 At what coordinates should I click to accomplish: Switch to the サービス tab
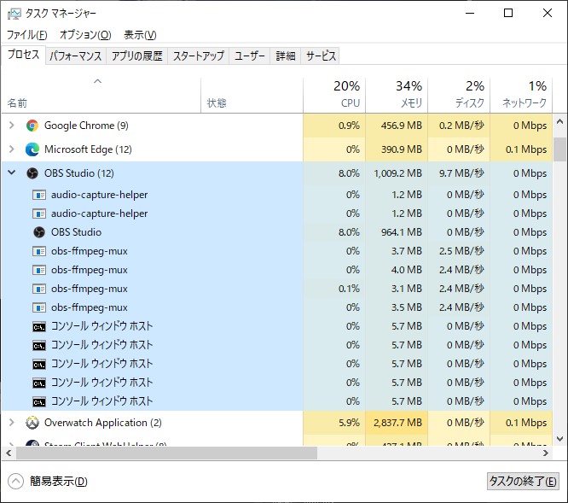pos(321,56)
